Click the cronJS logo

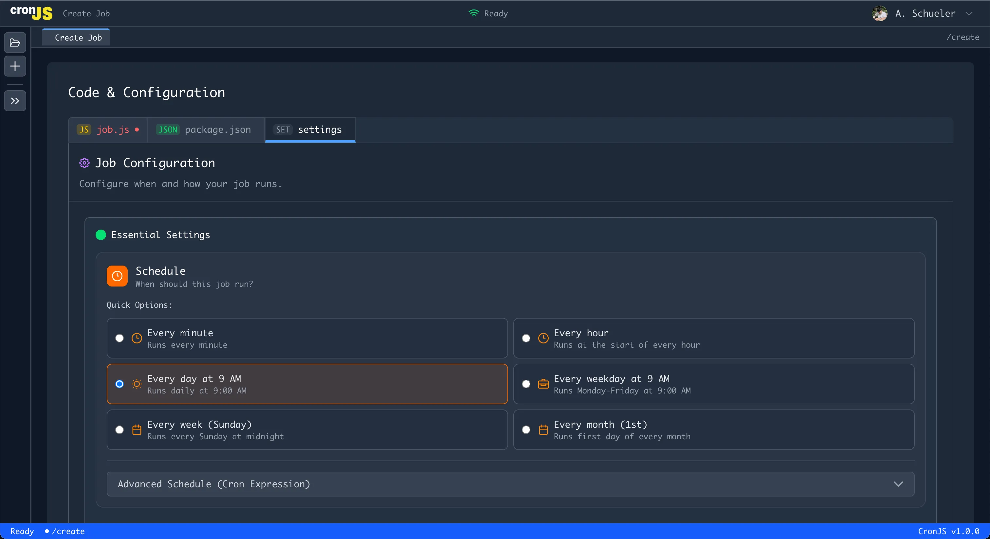click(x=30, y=13)
